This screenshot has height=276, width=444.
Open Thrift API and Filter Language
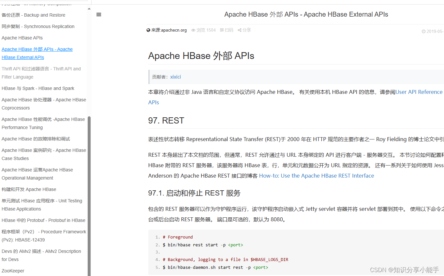click(41, 73)
